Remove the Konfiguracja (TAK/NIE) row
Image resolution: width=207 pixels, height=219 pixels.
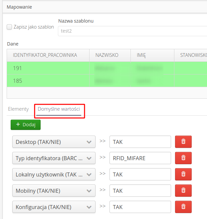(183, 207)
